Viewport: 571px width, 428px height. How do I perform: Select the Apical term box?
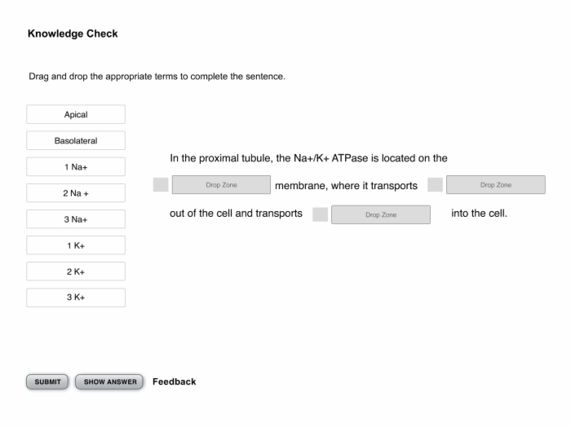tap(76, 114)
